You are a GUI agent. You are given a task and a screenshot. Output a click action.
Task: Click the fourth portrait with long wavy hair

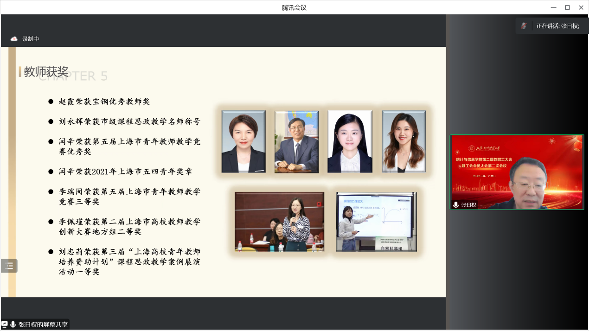pos(403,141)
